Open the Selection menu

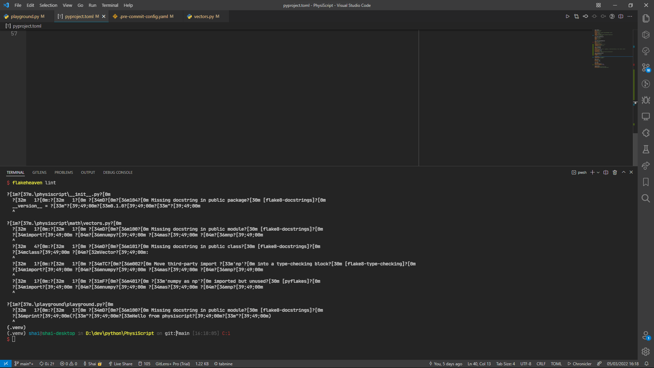tap(48, 5)
